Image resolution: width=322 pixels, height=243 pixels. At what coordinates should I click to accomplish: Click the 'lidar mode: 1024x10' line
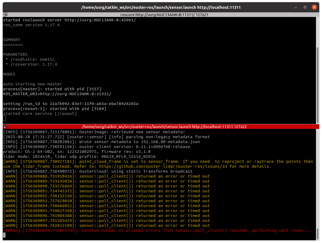[x=79, y=157]
